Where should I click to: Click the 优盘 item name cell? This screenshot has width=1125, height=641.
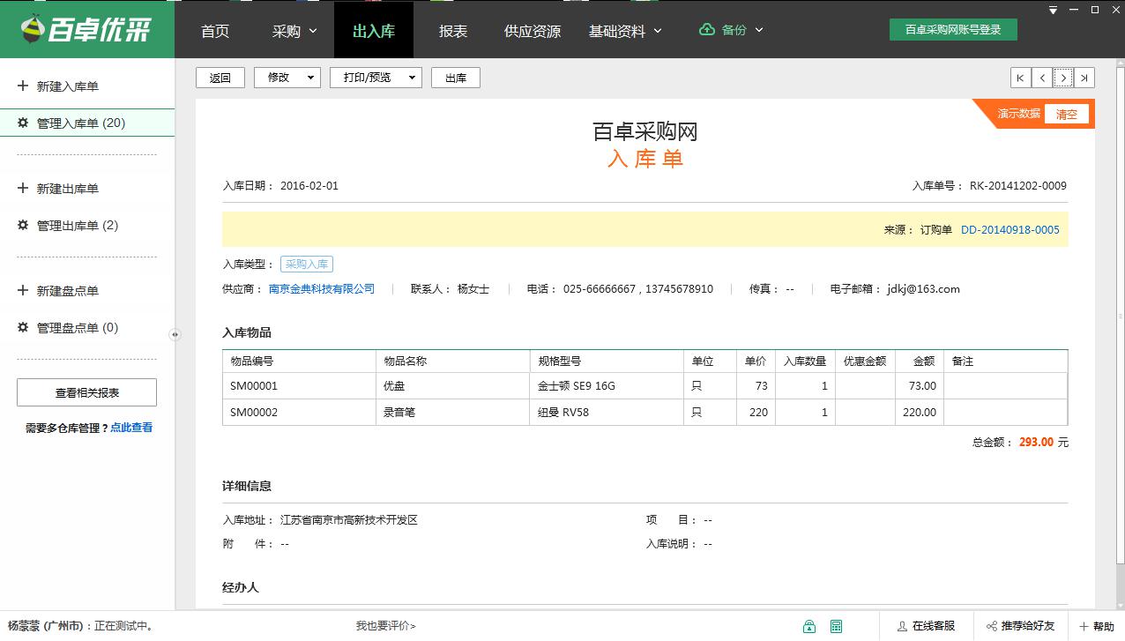click(x=453, y=386)
